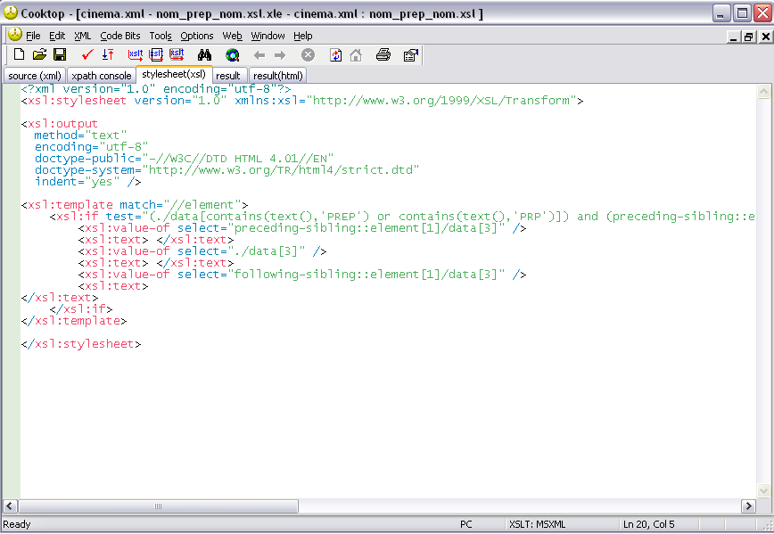774x534 pixels.
Task: Click the grey stop circle icon
Action: pos(308,54)
